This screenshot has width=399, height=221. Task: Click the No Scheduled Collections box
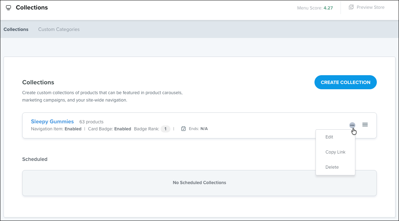coord(199,183)
